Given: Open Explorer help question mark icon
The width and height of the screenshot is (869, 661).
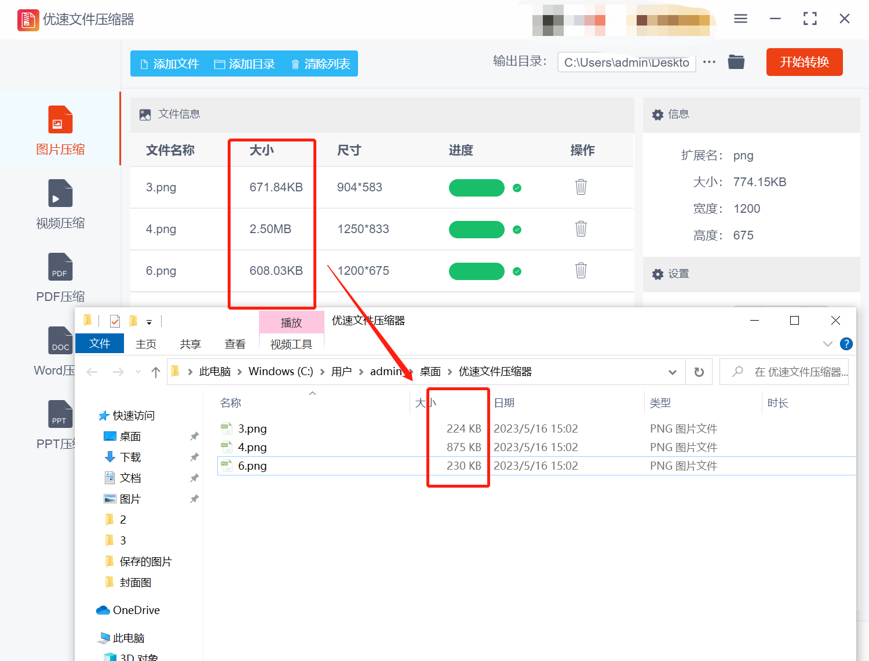Looking at the screenshot, I should coord(846,344).
